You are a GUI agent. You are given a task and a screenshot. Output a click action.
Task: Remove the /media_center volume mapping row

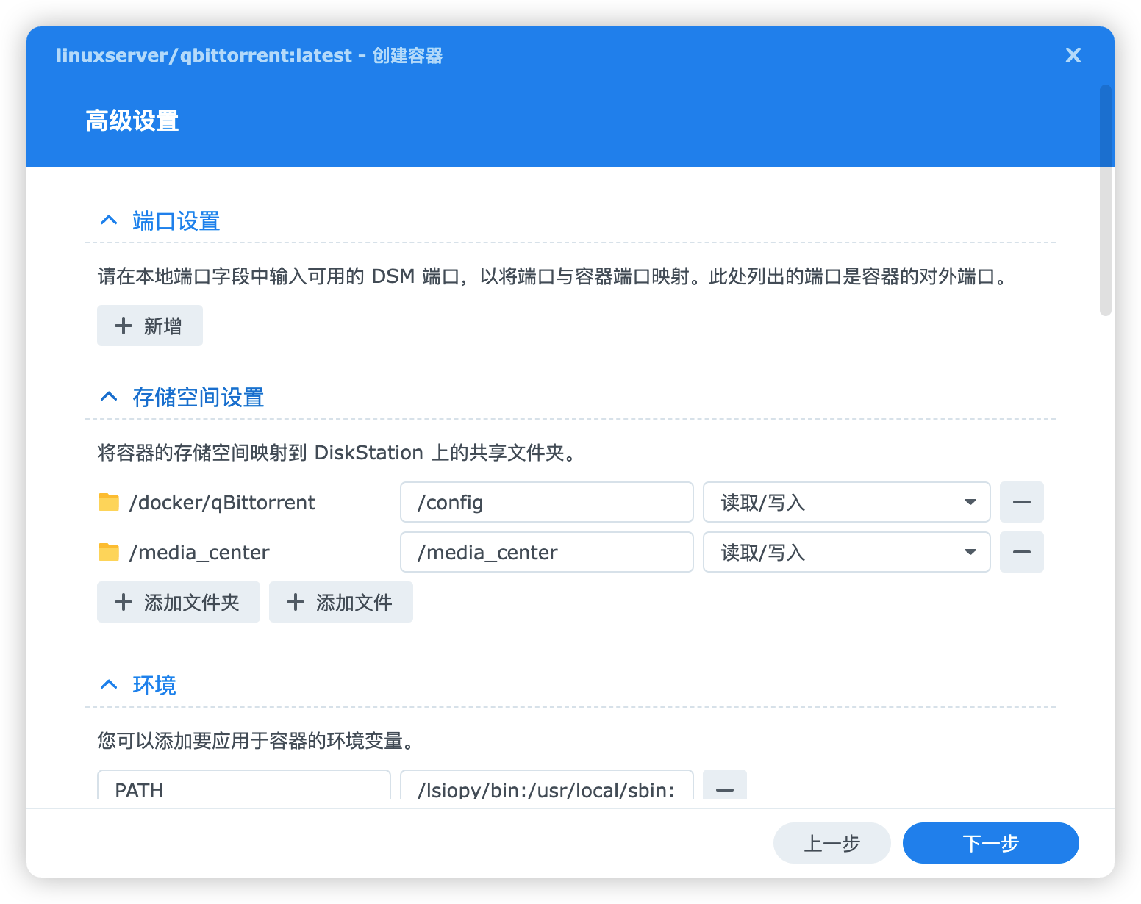(x=1021, y=552)
